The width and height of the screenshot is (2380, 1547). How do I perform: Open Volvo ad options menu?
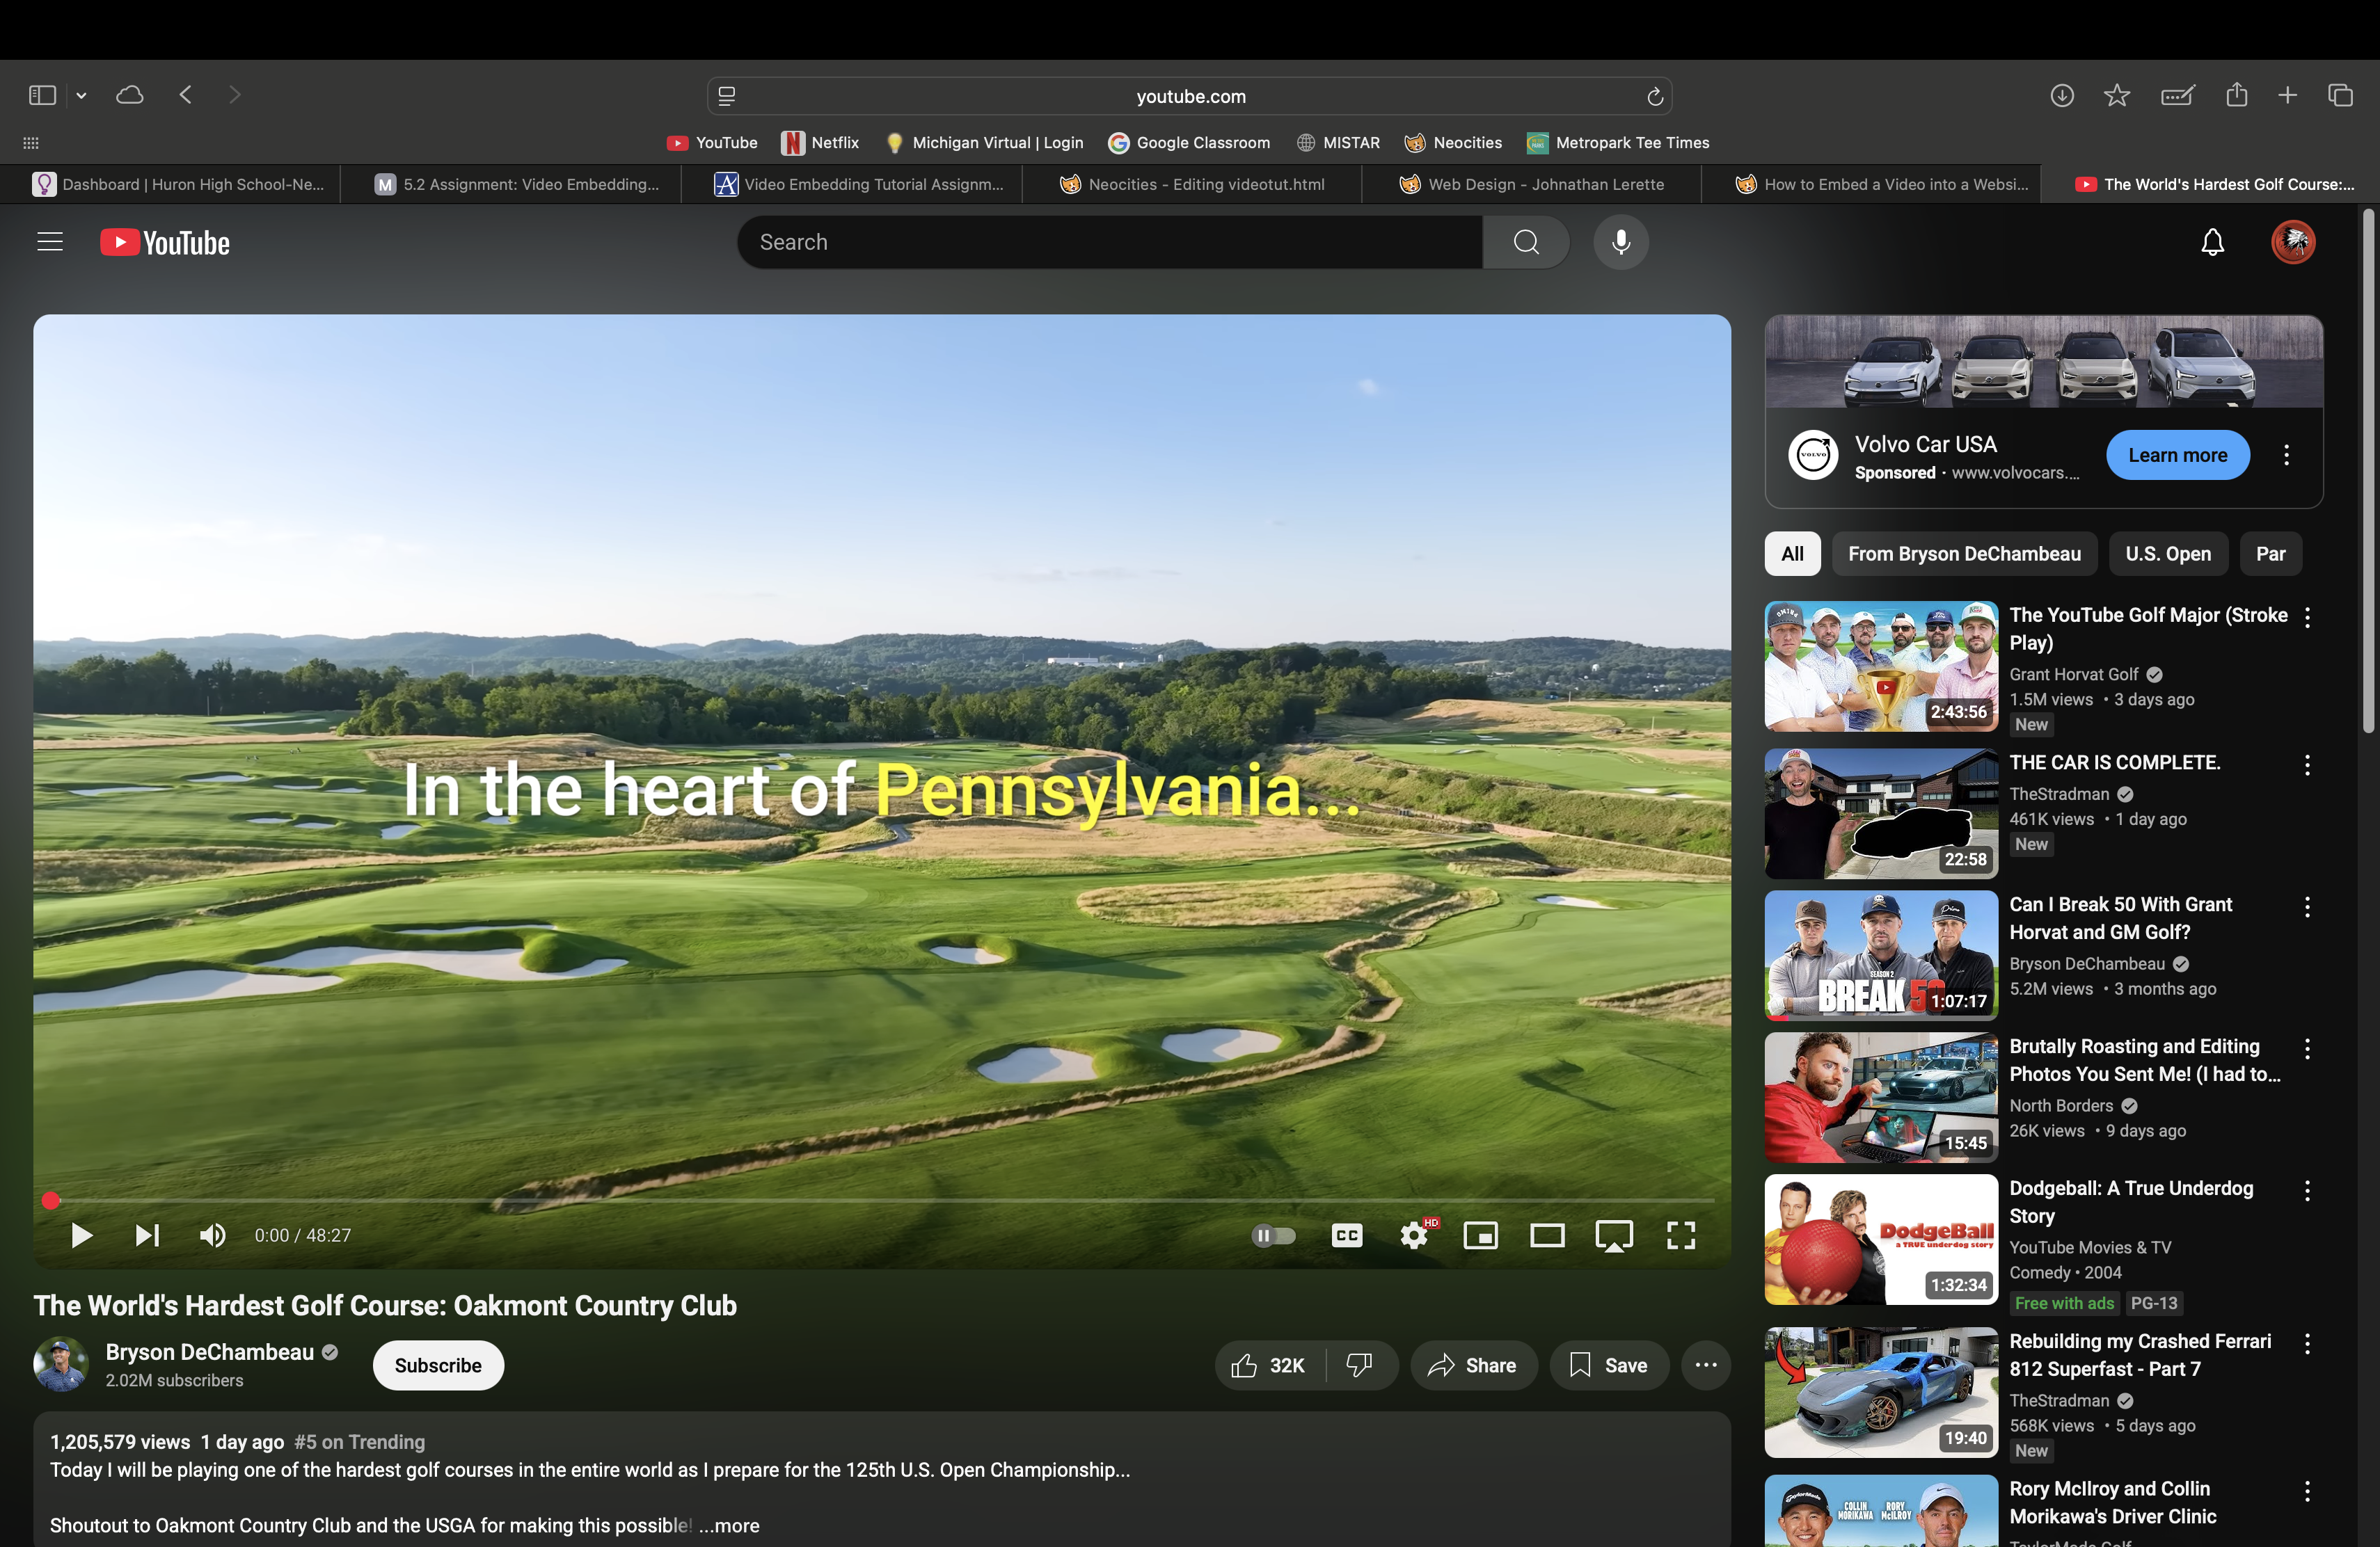[x=2286, y=455]
